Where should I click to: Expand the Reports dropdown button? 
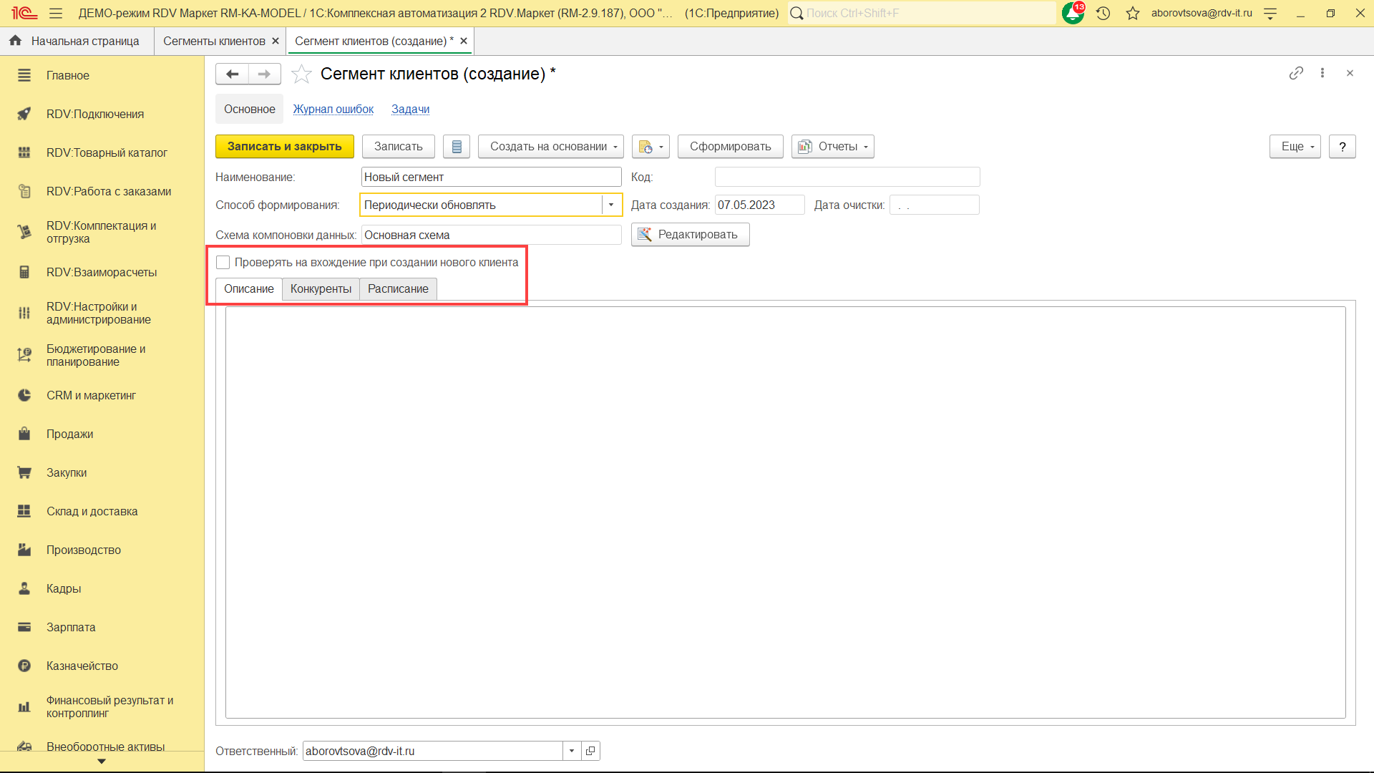(x=832, y=147)
